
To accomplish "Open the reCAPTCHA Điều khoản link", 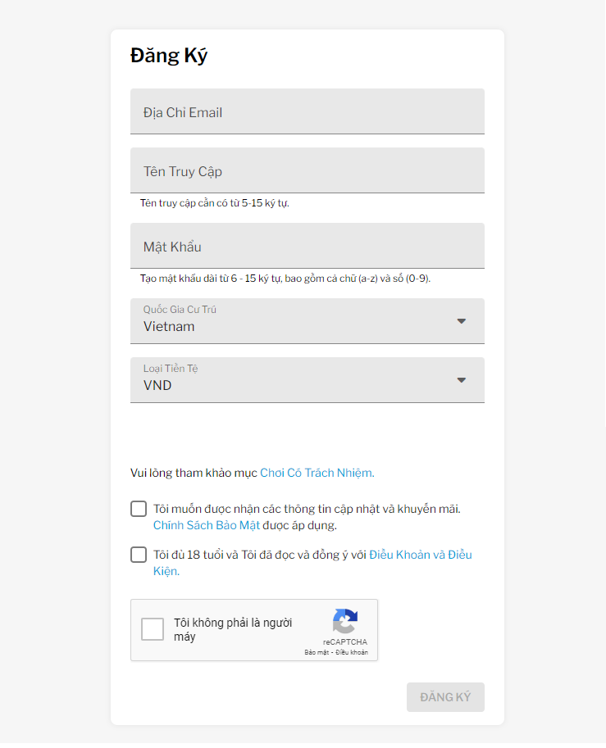I will coord(352,652).
